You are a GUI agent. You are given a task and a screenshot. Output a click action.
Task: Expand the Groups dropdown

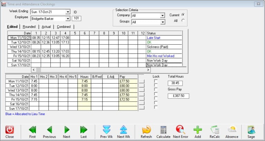point(163,22)
